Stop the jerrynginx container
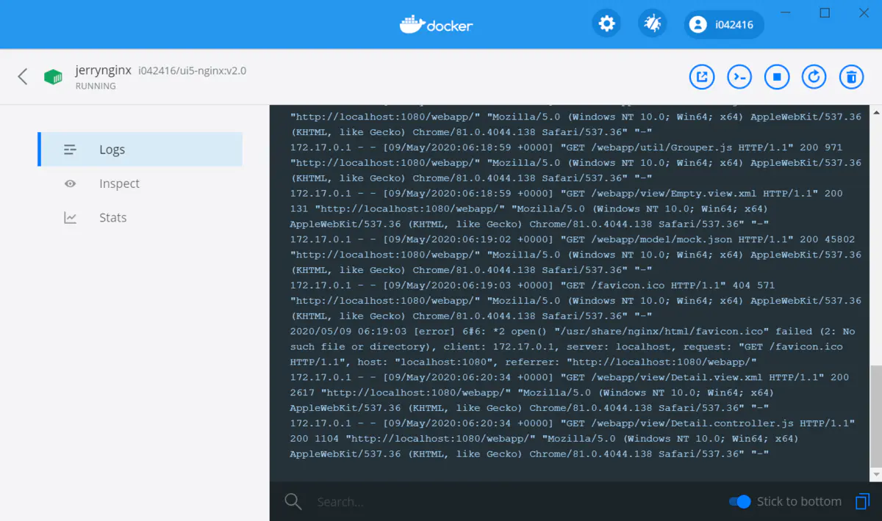 tap(777, 76)
